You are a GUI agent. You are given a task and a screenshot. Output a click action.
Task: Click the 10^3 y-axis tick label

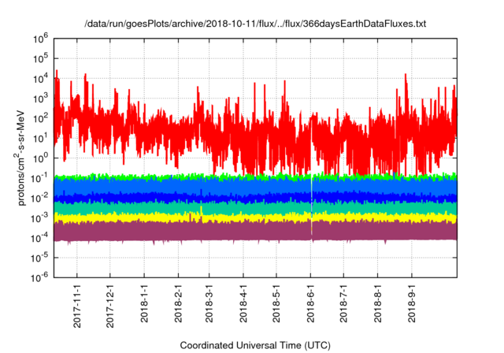coord(40,98)
